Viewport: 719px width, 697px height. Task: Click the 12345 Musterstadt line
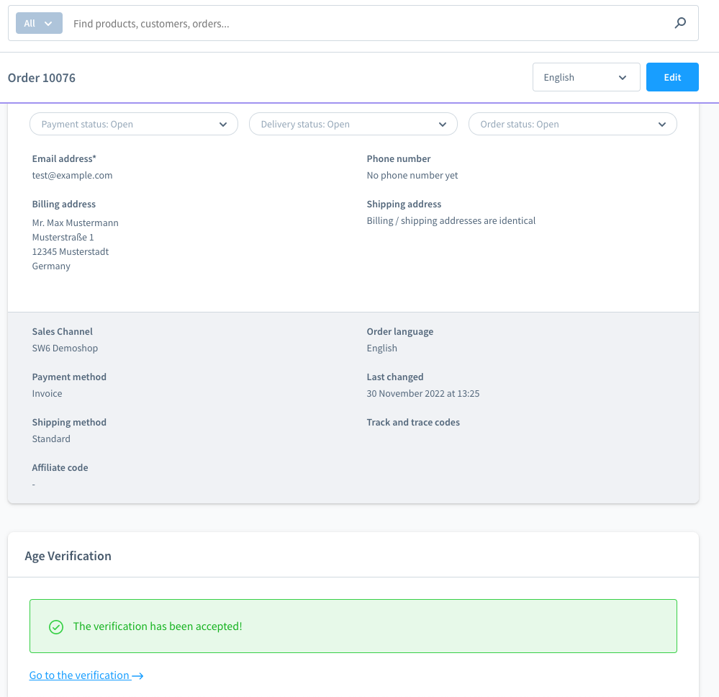(70, 251)
